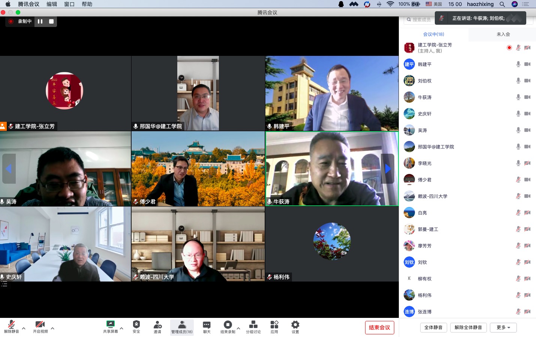Image resolution: width=536 pixels, height=337 pixels.
Task: Click the Invite participants icon
Action: click(x=157, y=325)
